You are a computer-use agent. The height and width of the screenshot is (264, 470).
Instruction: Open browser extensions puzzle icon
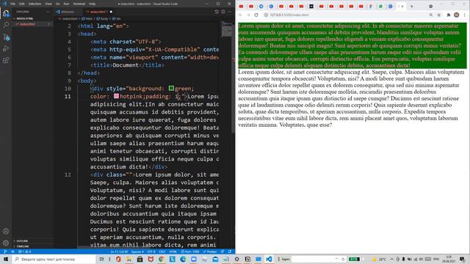coord(449,15)
